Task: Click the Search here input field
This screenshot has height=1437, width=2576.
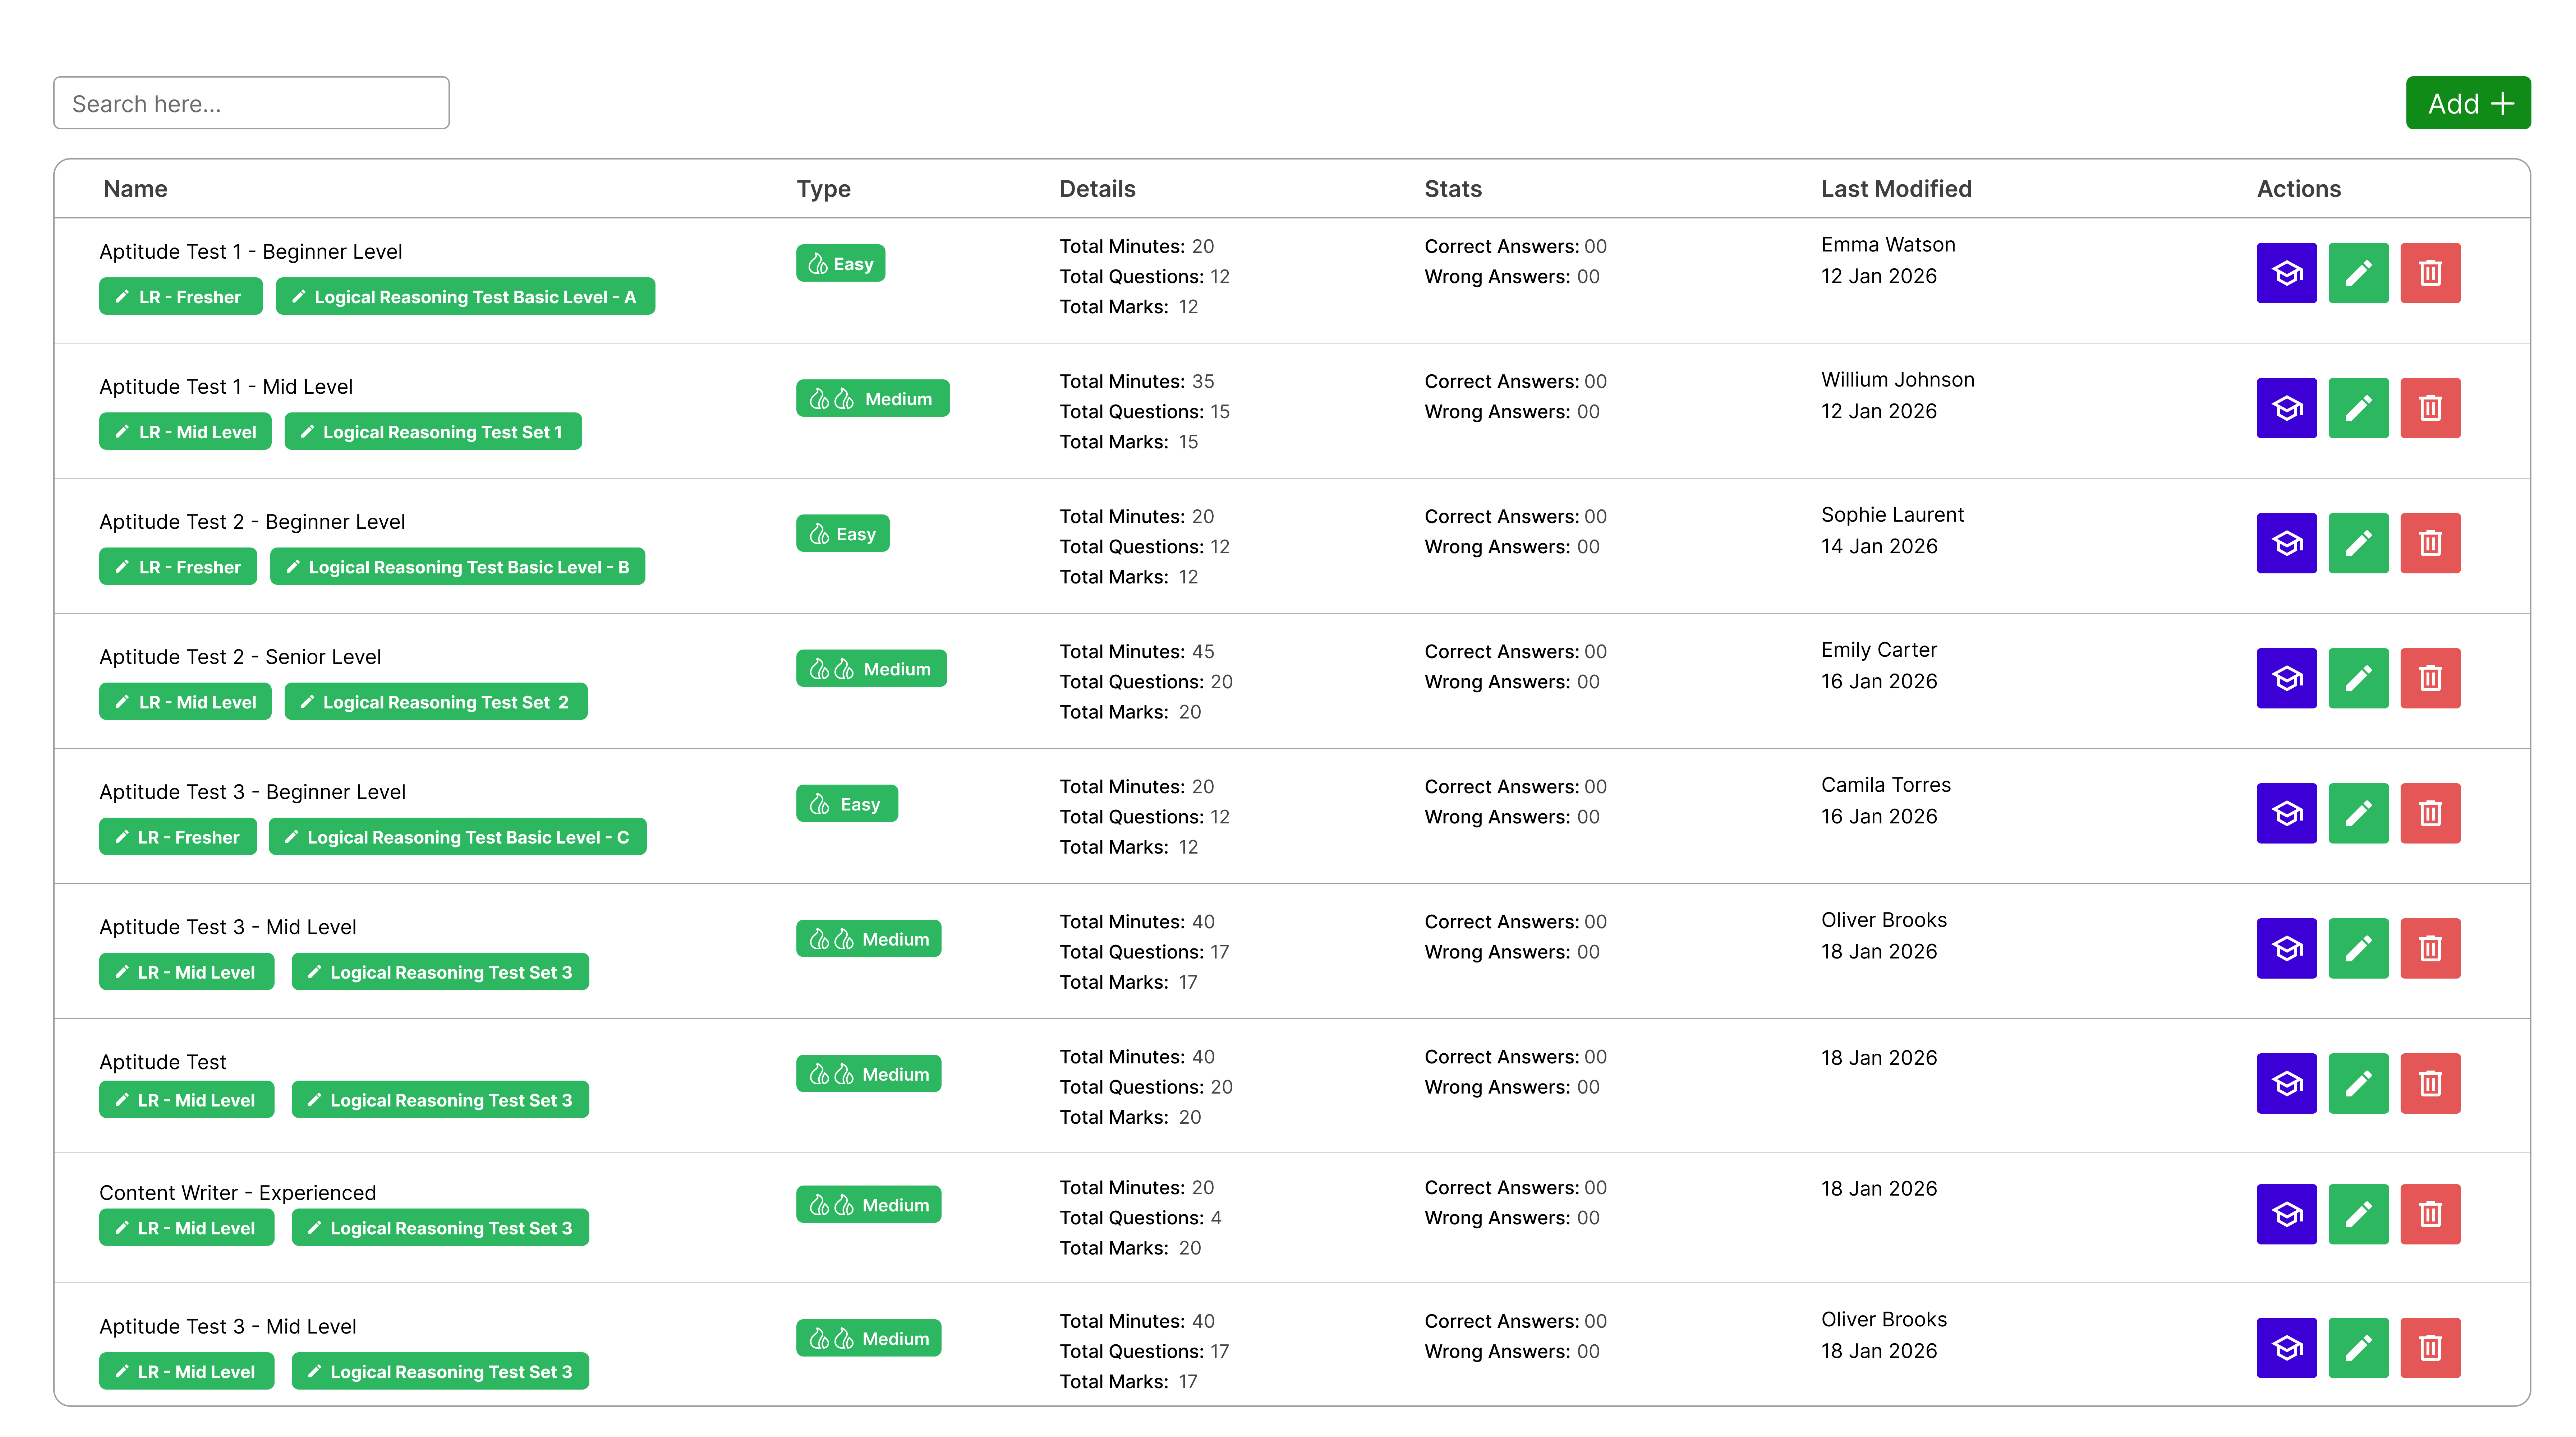Action: [x=251, y=103]
